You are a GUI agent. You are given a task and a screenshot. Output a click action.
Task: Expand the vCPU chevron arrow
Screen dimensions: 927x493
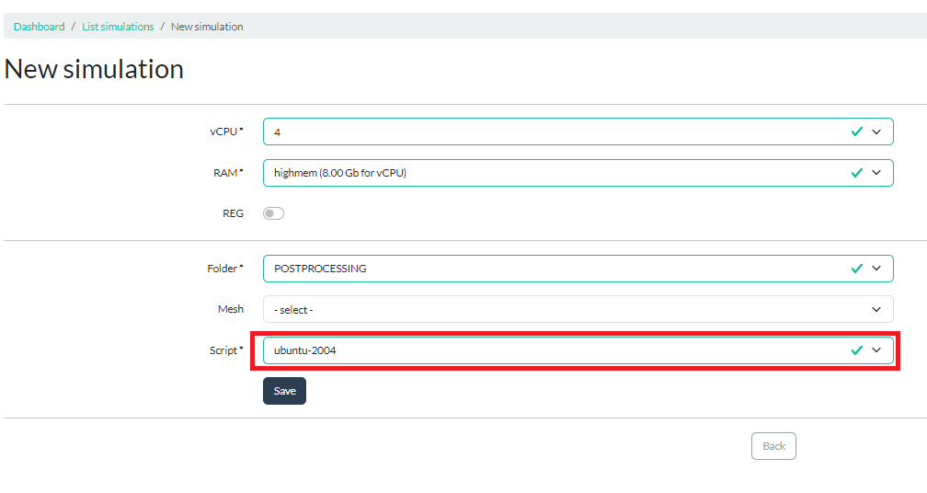tap(876, 132)
